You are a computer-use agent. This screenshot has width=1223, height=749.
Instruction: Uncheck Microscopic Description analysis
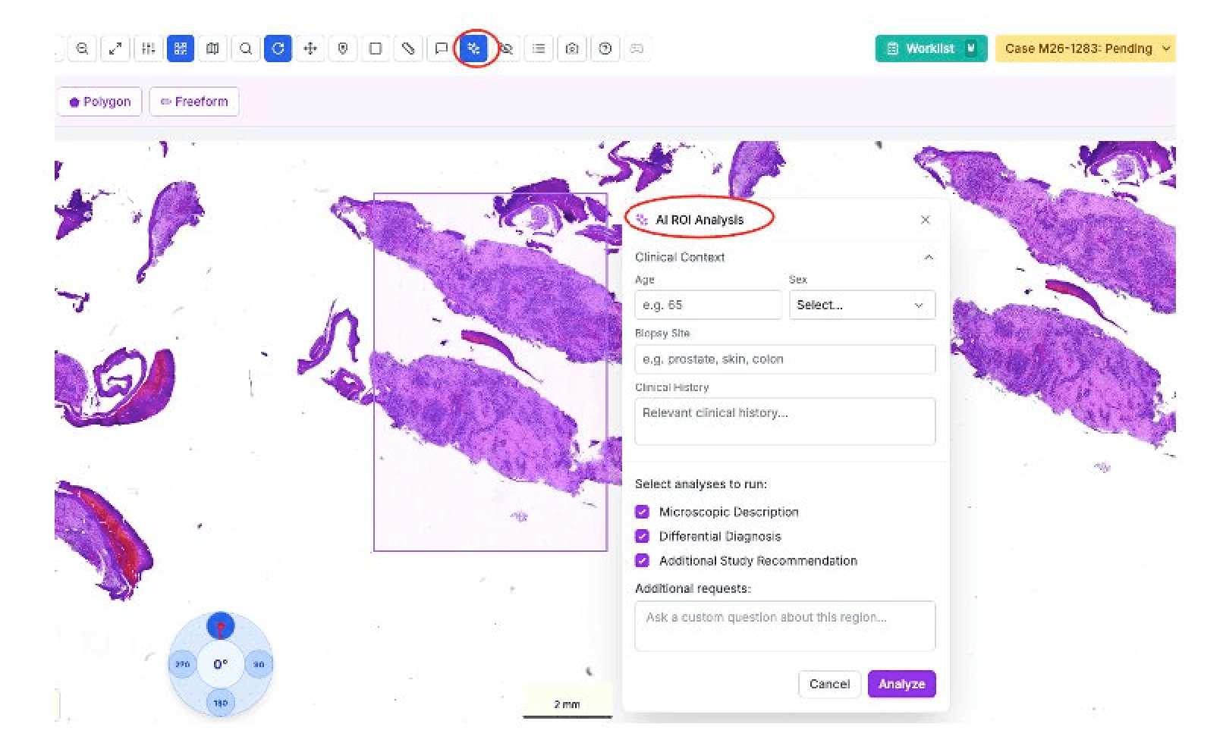tap(643, 512)
